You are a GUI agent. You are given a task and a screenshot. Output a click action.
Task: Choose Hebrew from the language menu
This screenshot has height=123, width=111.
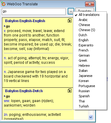(90, 66)
